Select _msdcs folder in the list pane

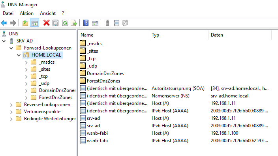pyautogui.click(x=94, y=44)
